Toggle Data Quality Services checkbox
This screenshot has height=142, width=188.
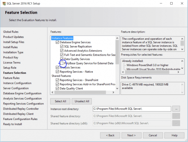point(62,59)
